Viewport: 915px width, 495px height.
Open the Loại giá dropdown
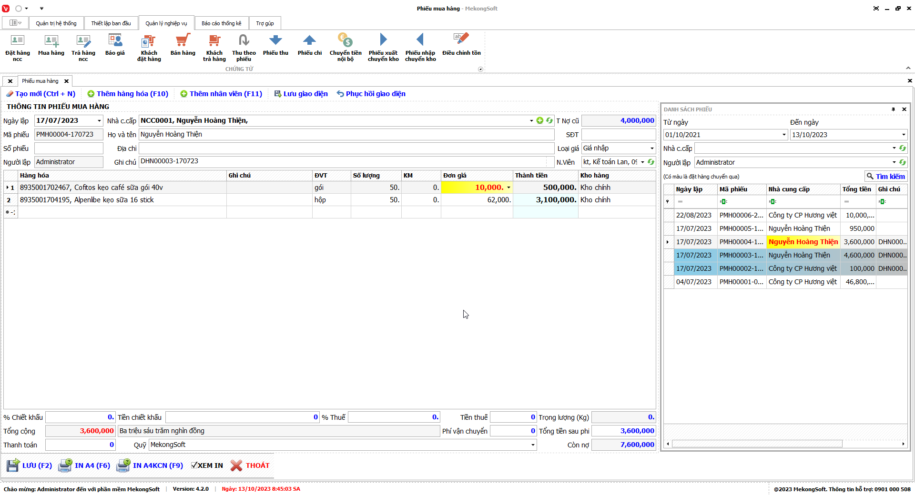(x=652, y=148)
